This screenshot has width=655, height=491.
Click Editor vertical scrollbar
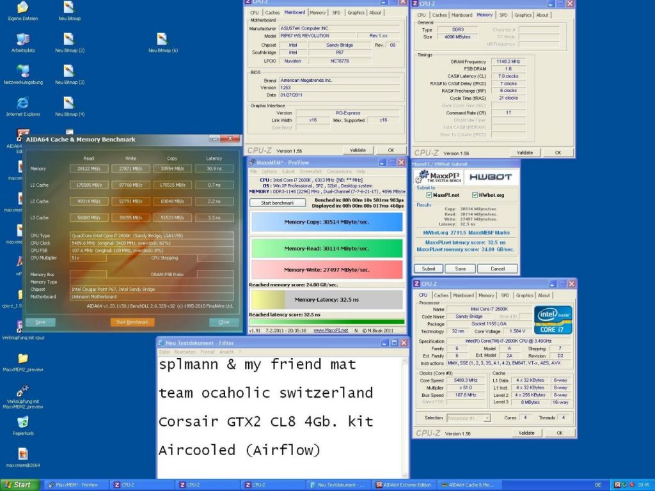(x=404, y=417)
